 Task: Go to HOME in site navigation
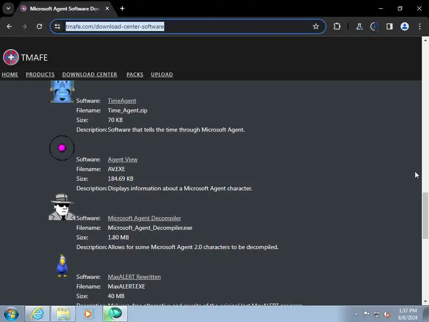click(10, 75)
